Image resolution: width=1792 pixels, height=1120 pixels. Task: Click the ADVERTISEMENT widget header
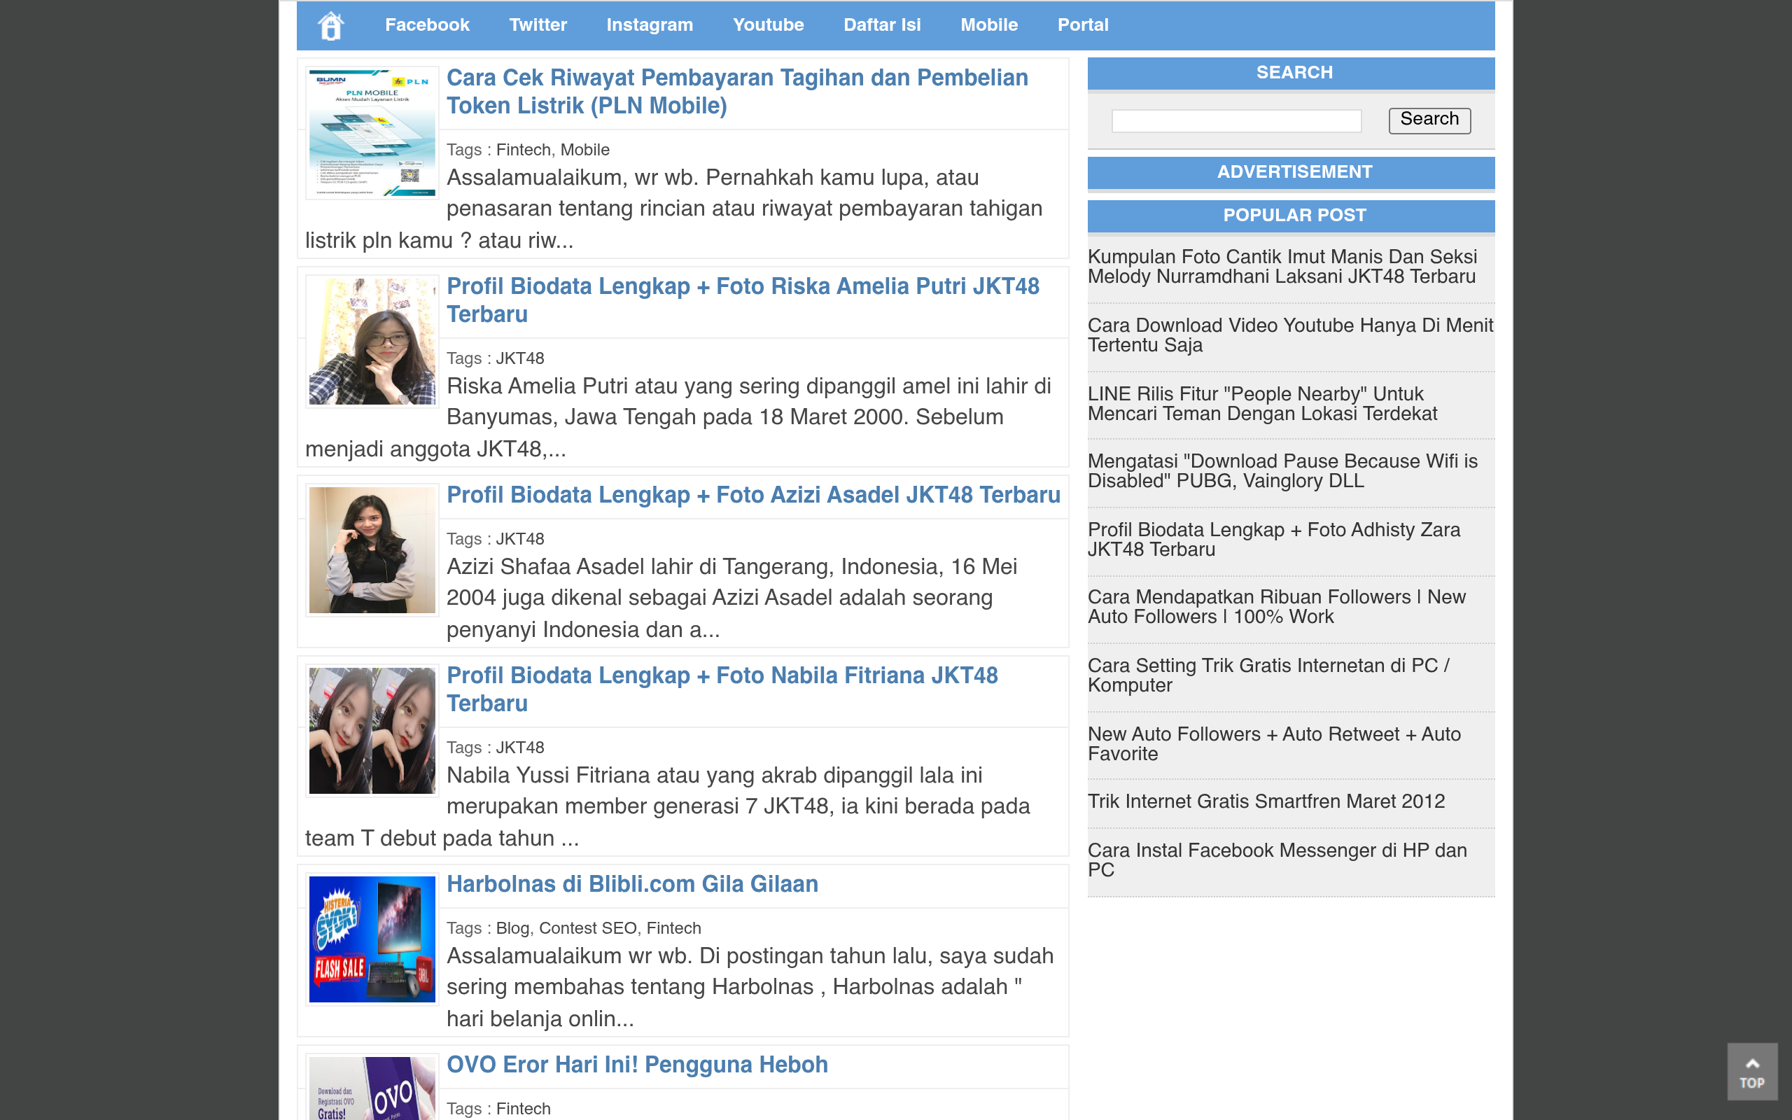click(1291, 173)
